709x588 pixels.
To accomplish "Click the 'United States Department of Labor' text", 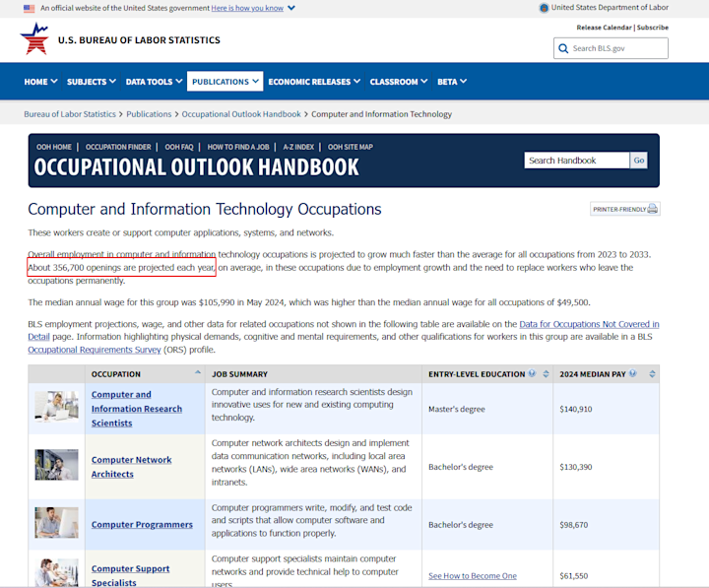I will point(610,7).
